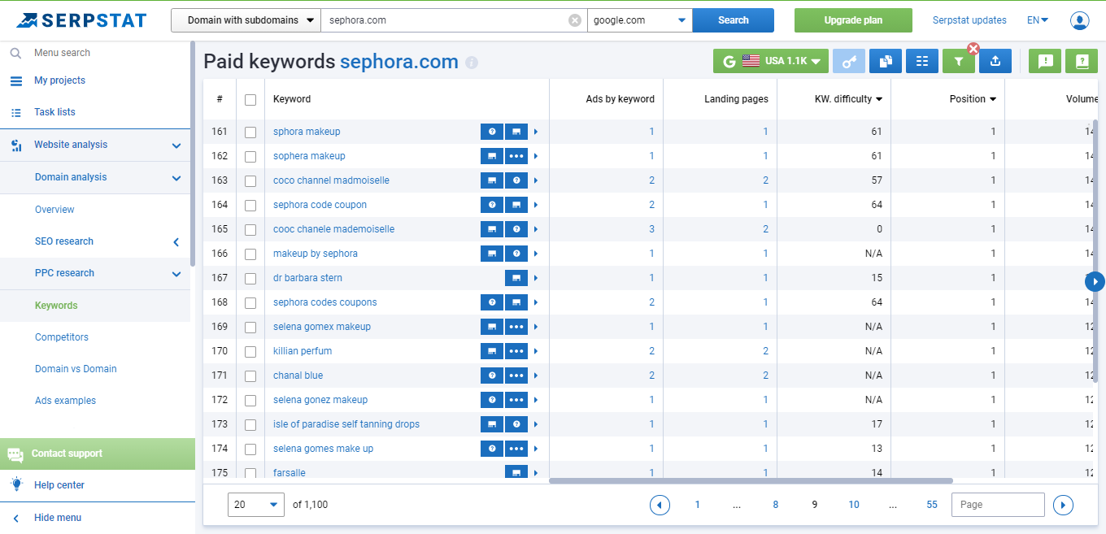Check the box for 'sephora code coupon'
The width and height of the screenshot is (1106, 534).
point(250,205)
